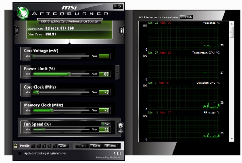Click the hardware monitor scroll down arrow
This screenshot has height=163, width=242.
click(232, 139)
